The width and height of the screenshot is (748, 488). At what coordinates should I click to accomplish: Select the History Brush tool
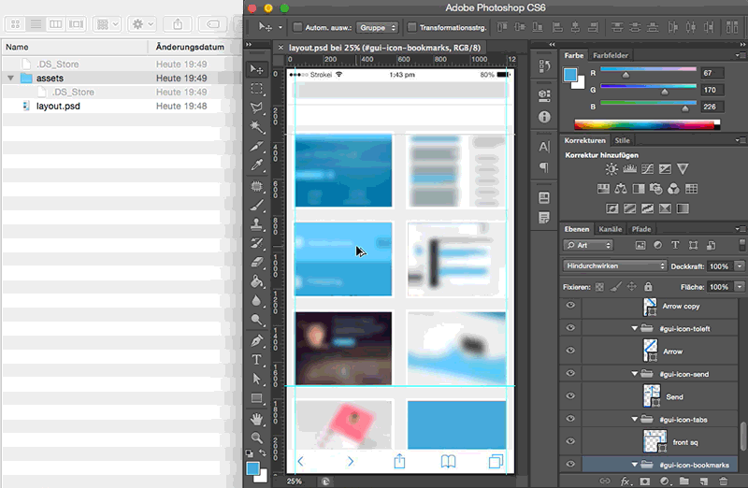click(256, 243)
